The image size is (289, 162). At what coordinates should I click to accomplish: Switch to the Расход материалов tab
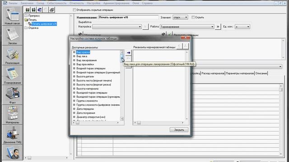coord(213,73)
